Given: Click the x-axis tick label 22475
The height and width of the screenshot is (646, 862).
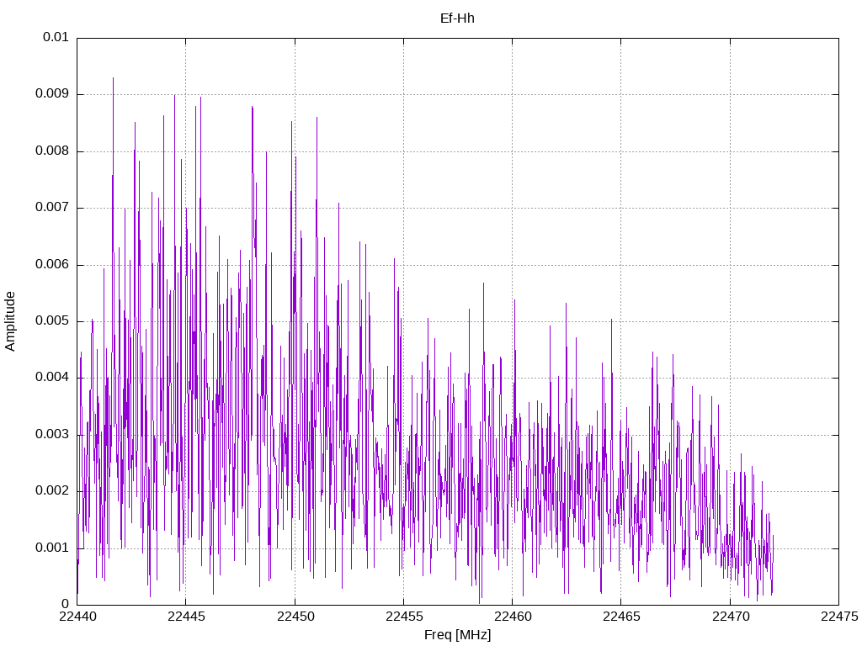Looking at the screenshot, I should 839,617.
